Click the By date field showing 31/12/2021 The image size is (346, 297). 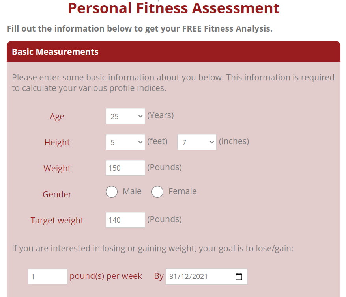(x=207, y=276)
